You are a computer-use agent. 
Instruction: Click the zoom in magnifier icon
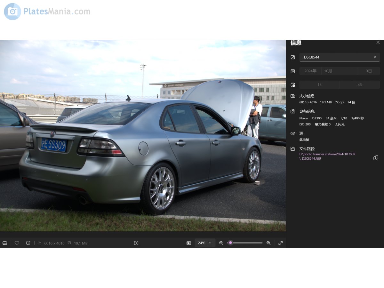pos(268,243)
